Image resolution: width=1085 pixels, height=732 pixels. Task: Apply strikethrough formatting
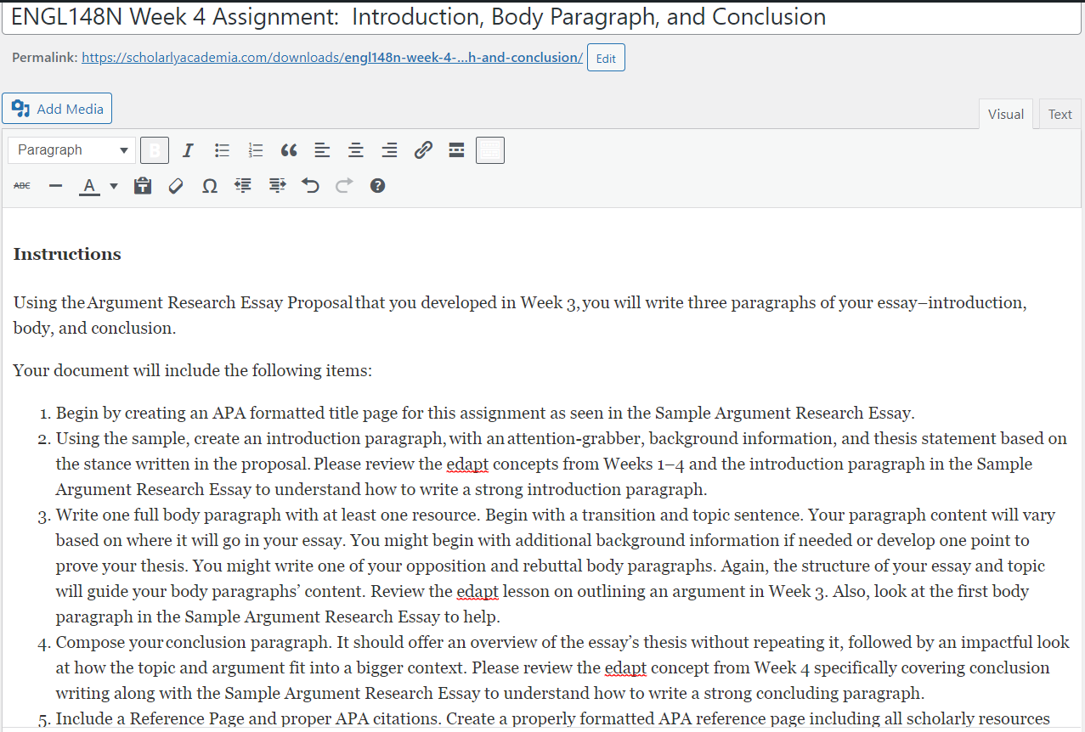coord(22,185)
